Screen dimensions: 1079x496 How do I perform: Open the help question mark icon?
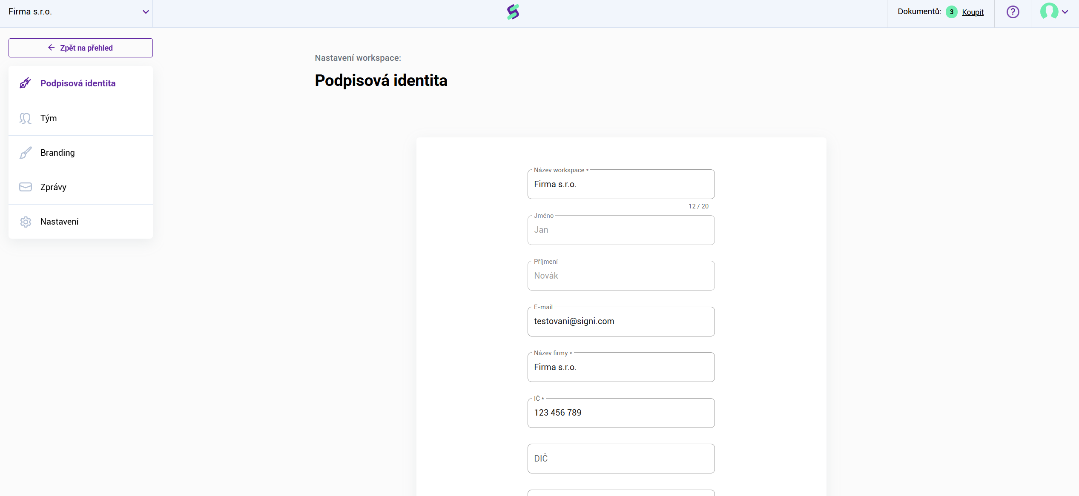click(1013, 12)
